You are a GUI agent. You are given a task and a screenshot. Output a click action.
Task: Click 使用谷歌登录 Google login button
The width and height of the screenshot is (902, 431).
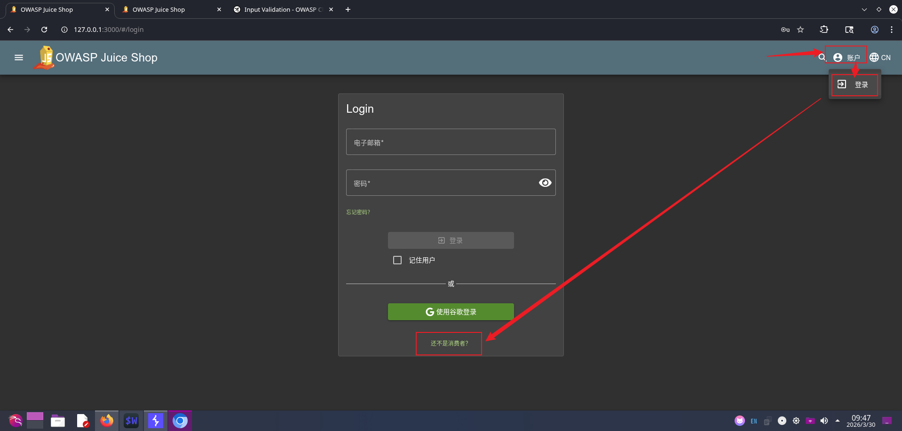451,312
